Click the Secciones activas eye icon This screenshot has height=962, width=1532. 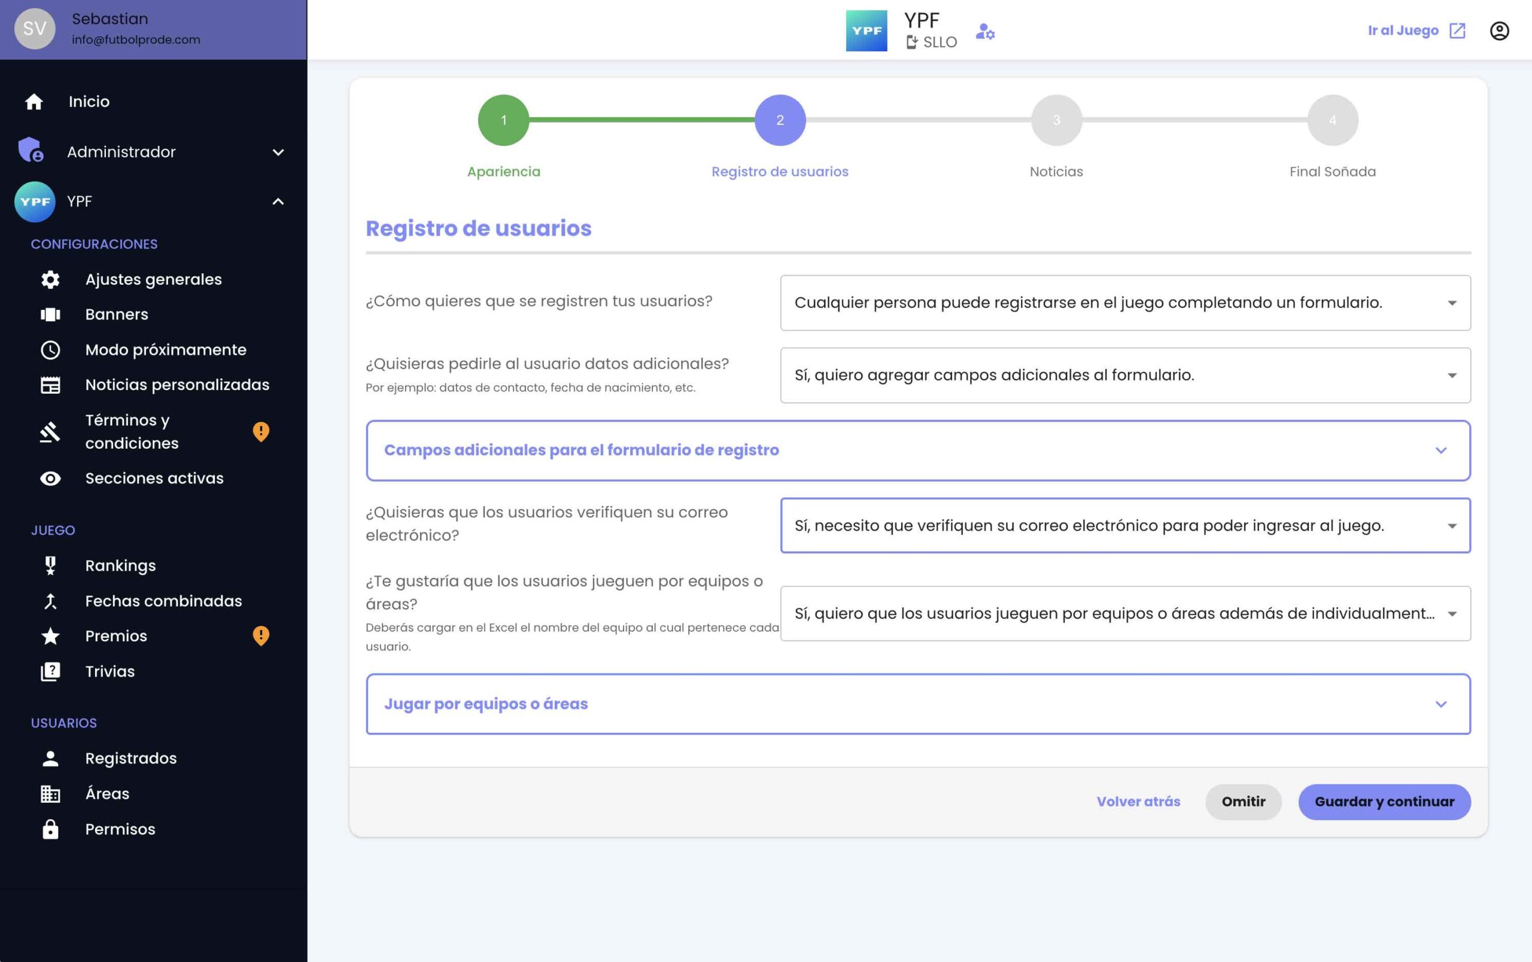coord(50,478)
